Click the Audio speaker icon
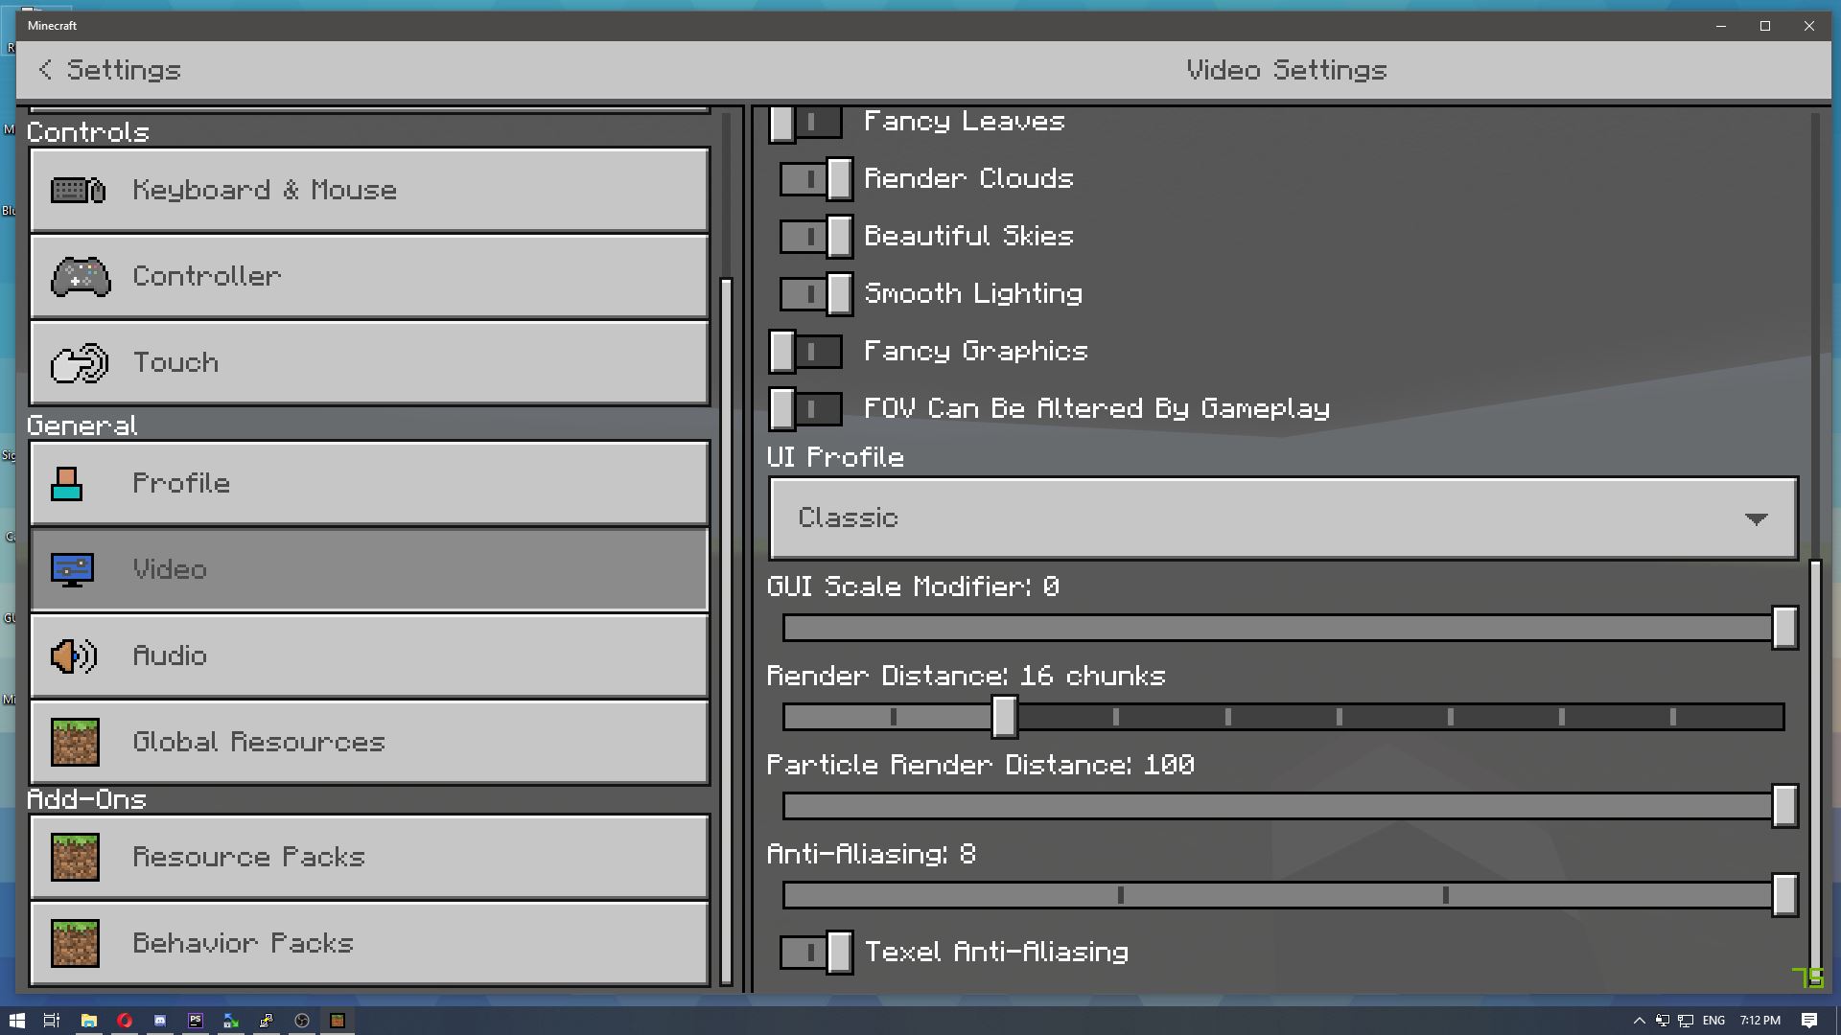Screen dimensions: 1841x1035 tap(74, 656)
